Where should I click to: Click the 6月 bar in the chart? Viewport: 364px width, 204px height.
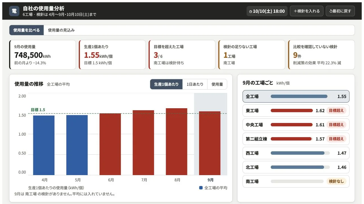[110, 144]
